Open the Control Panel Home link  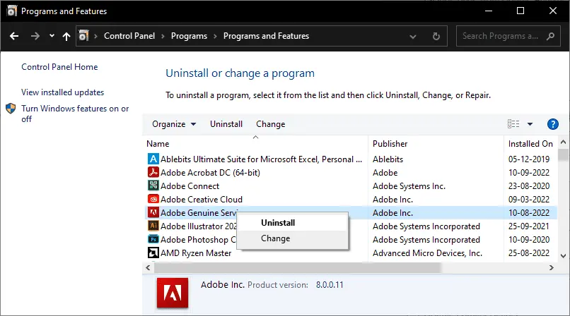click(59, 67)
